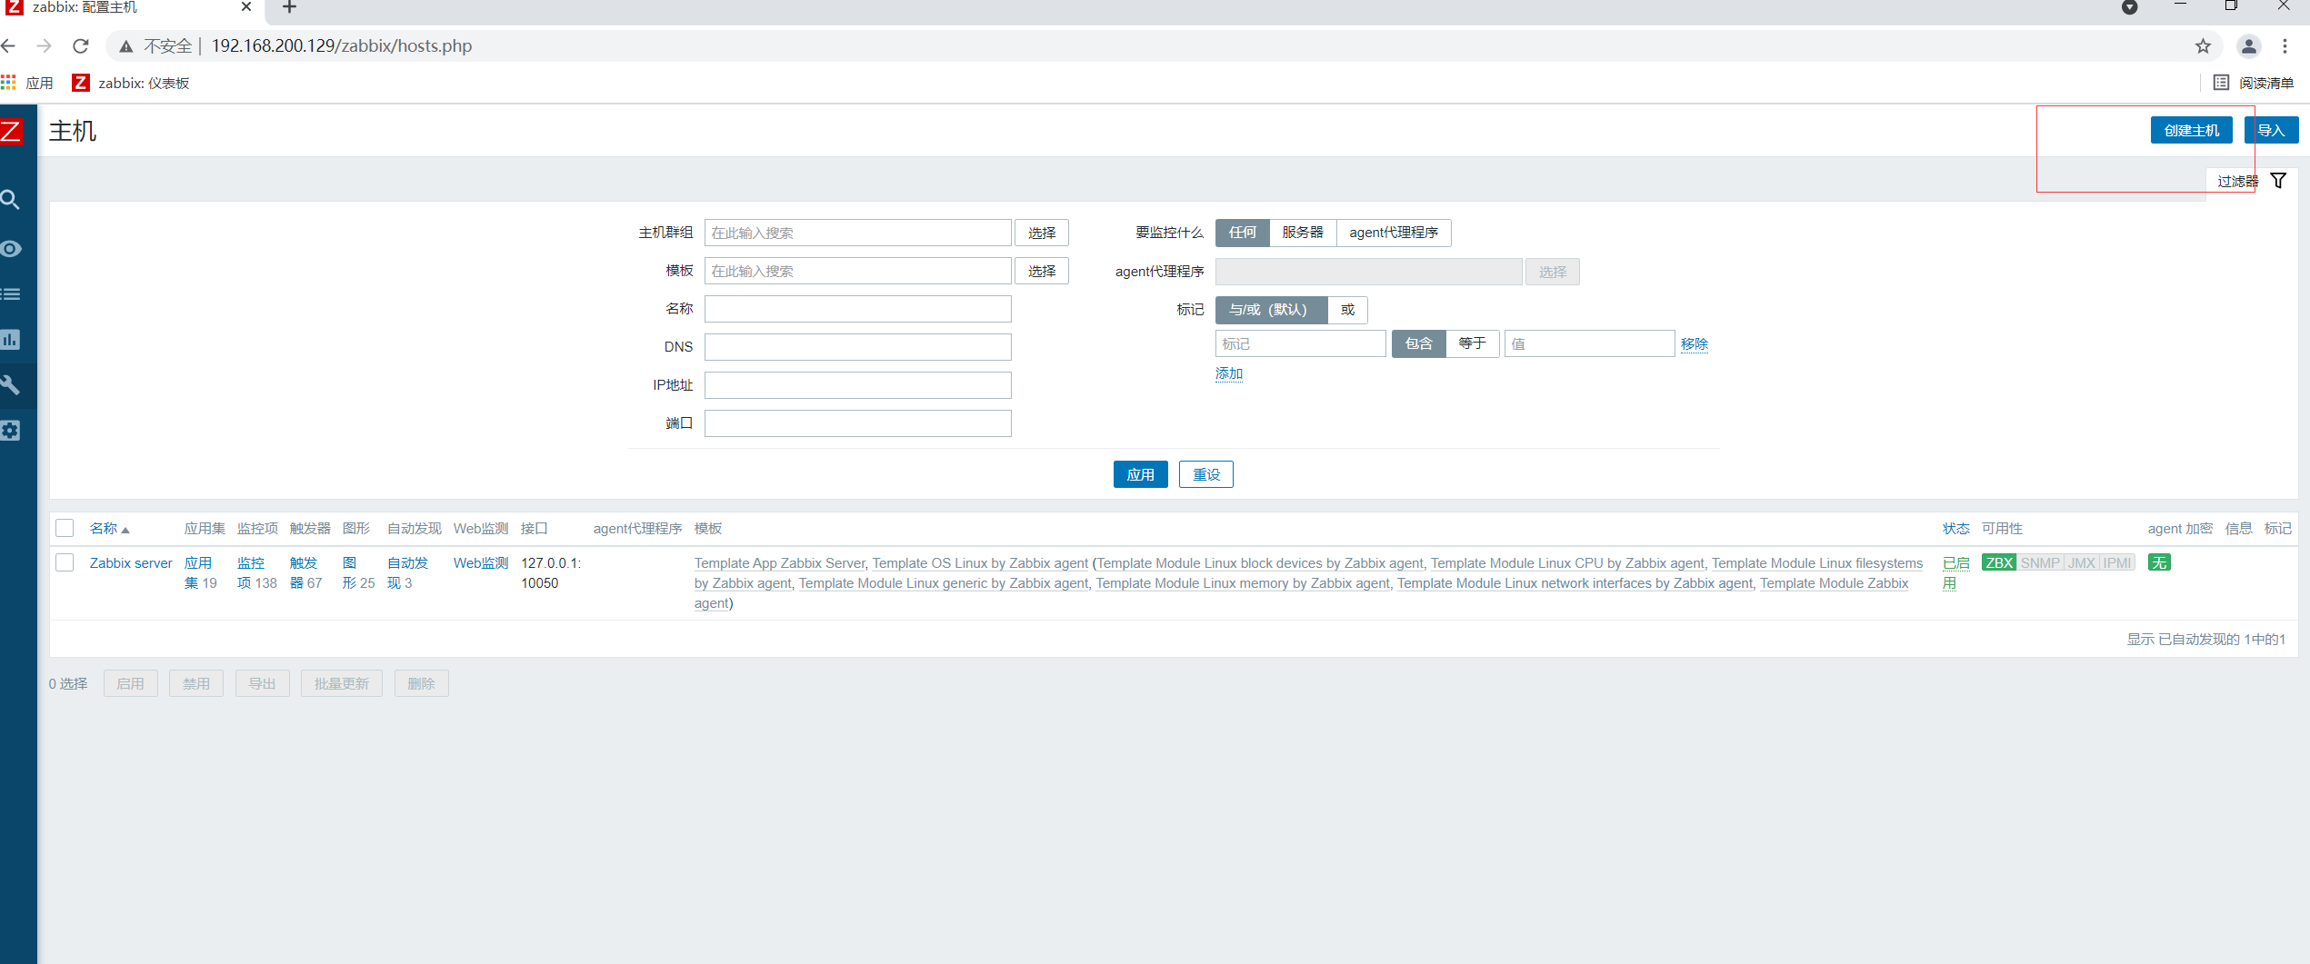Screen dimensions: 2310x964
Task: Focus the 主机群组 search field
Action: click(x=857, y=233)
